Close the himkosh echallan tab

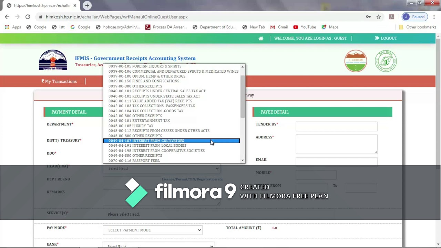coord(75,6)
